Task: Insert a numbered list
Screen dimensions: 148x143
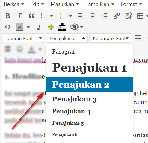Action: click(x=62, y=16)
